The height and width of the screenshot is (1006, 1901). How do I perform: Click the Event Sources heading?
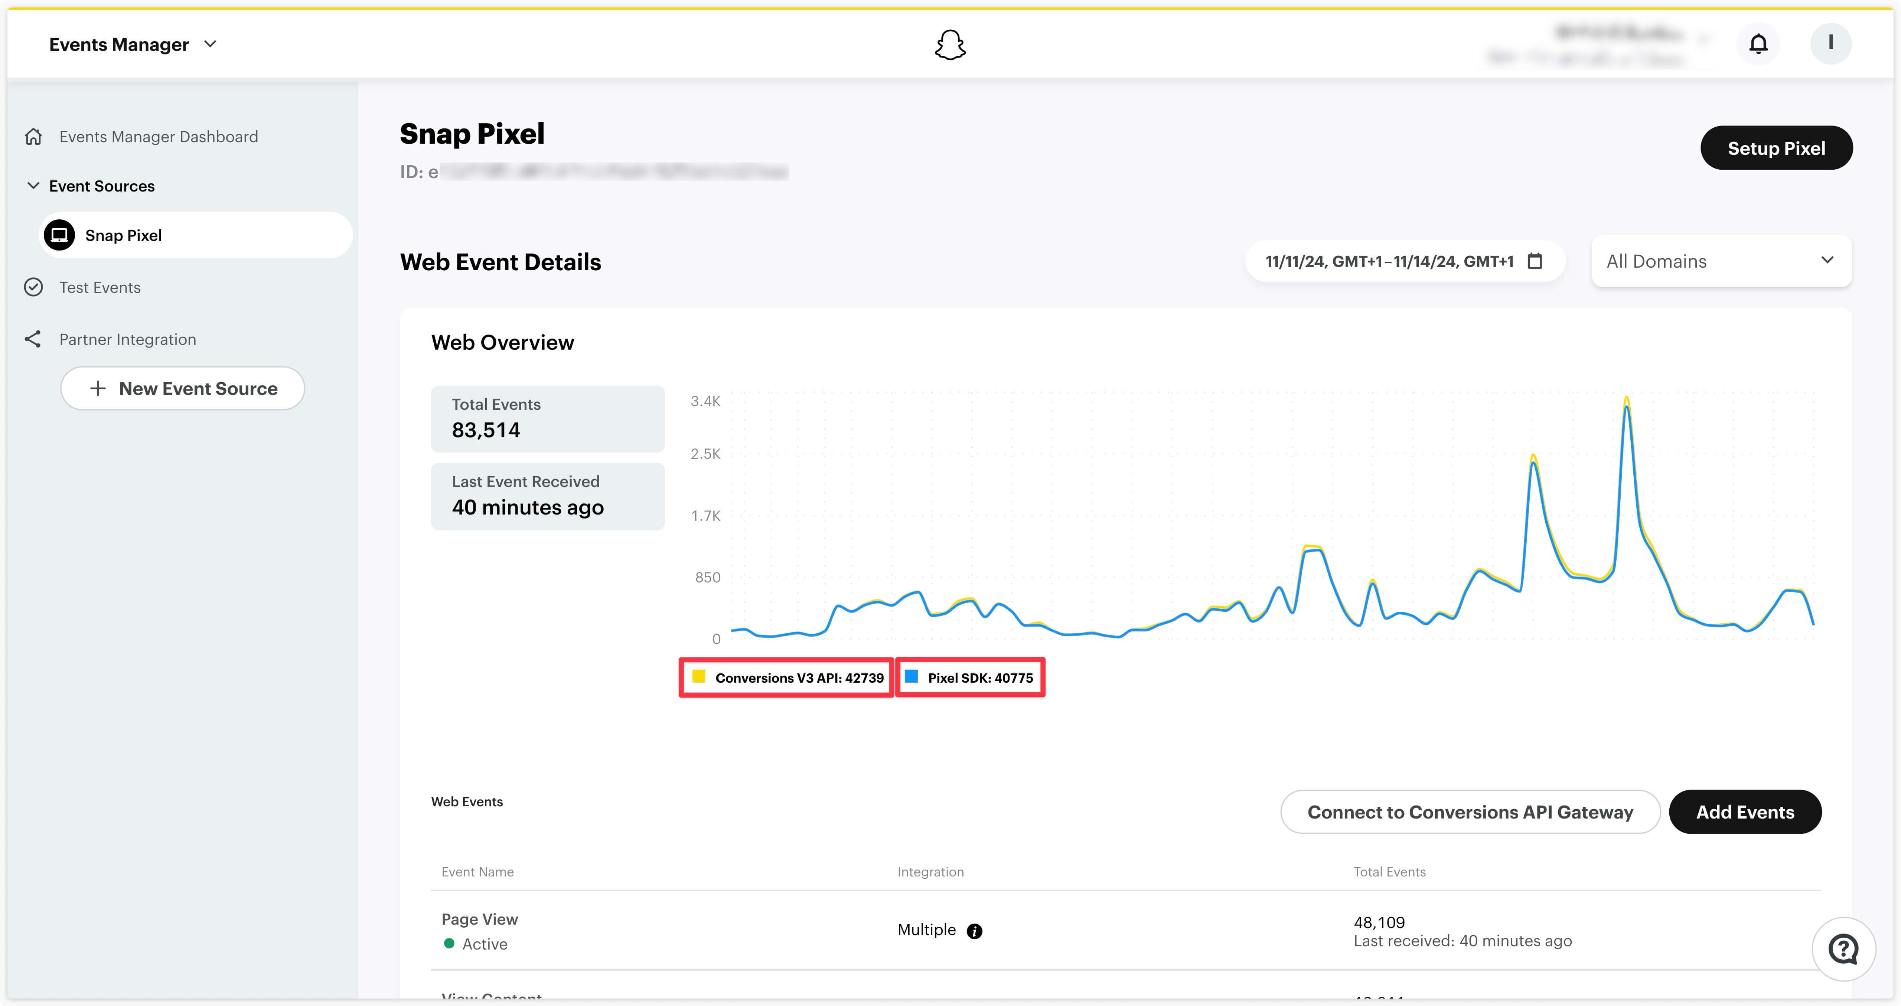tap(102, 186)
